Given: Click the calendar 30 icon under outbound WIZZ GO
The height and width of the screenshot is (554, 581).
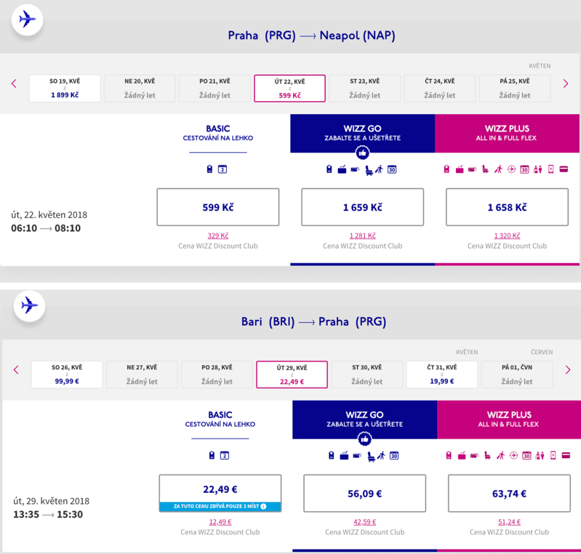Looking at the screenshot, I should 392,169.
